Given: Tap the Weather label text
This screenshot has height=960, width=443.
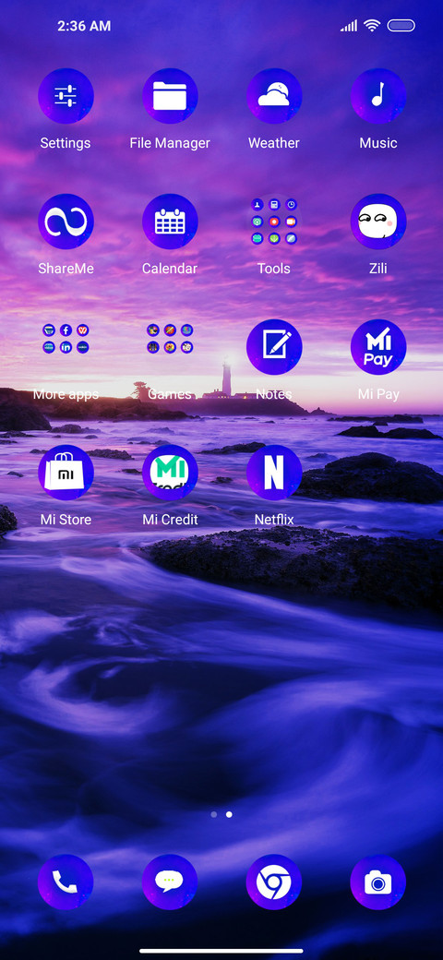Looking at the screenshot, I should point(273,143).
